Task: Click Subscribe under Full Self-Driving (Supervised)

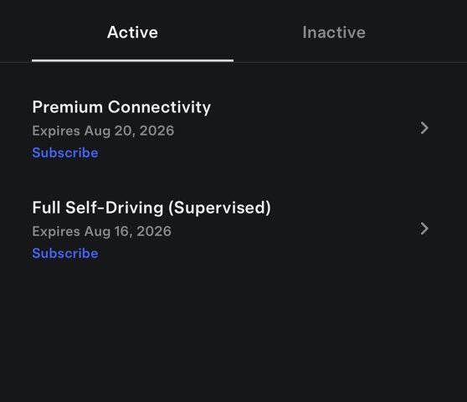Action: pos(65,253)
